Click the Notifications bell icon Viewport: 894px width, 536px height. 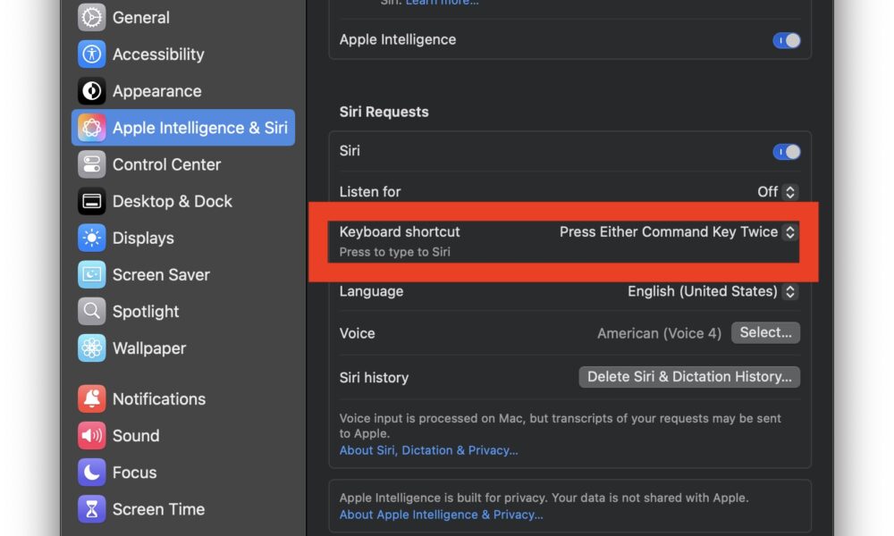91,398
